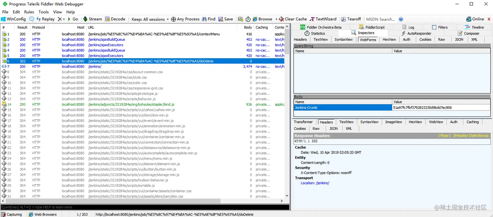
Task: Open the Edit menu
Action: point(16,12)
